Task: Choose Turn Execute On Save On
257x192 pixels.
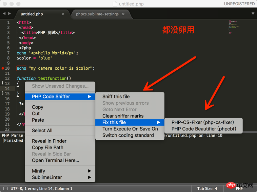Action: (x=130, y=129)
